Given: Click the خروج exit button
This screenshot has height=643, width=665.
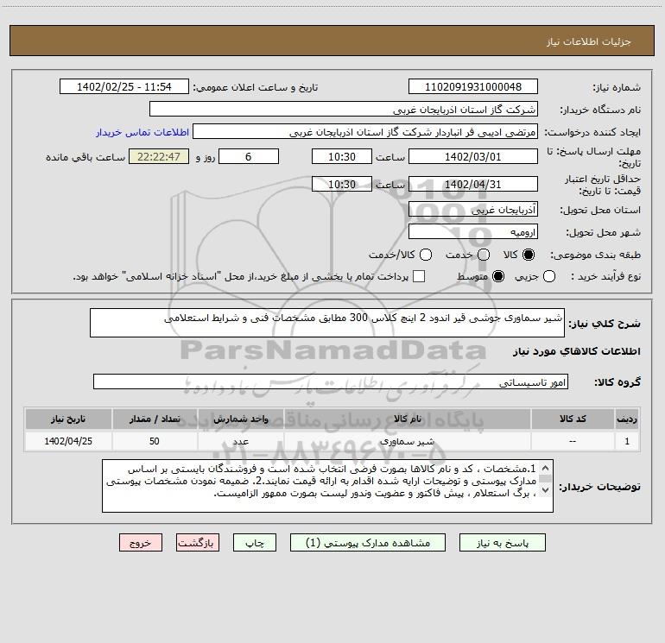Looking at the screenshot, I should click(141, 543).
